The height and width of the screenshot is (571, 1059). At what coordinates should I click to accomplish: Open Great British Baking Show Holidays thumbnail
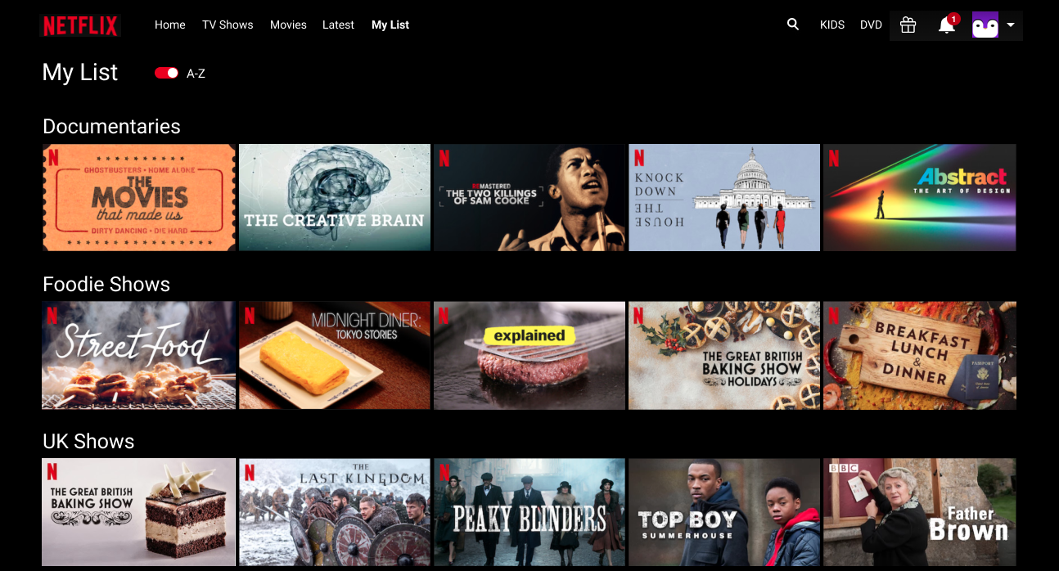[x=723, y=355]
